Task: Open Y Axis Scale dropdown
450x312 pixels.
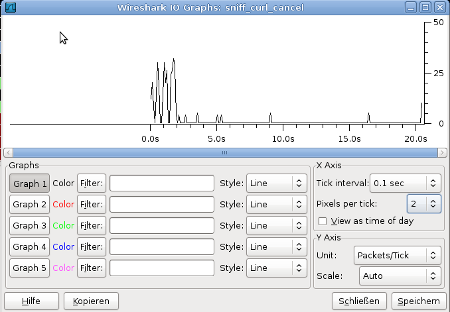Action: pyautogui.click(x=400, y=276)
